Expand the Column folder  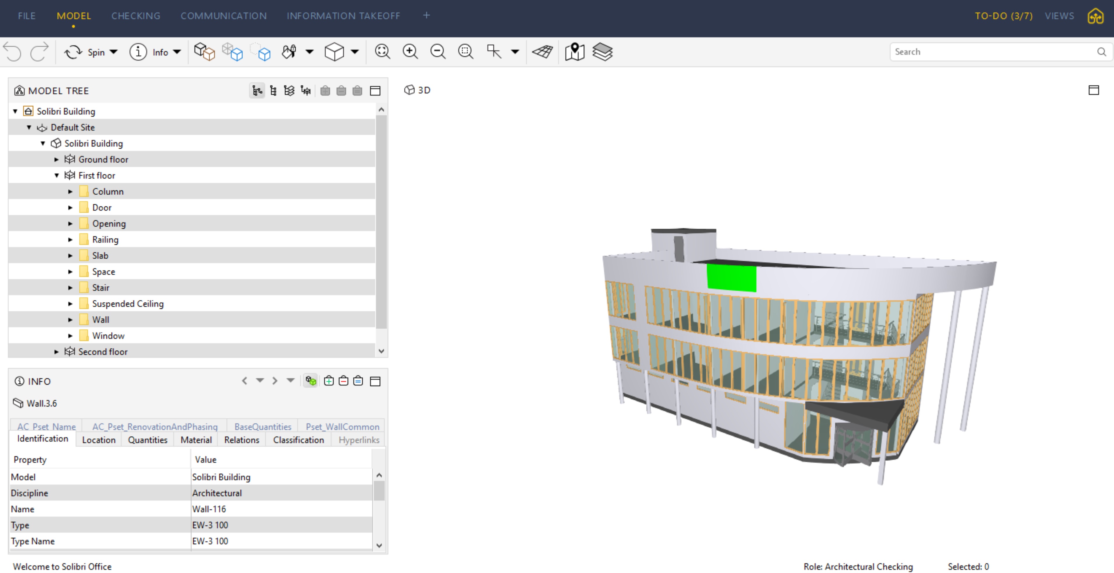pos(70,191)
